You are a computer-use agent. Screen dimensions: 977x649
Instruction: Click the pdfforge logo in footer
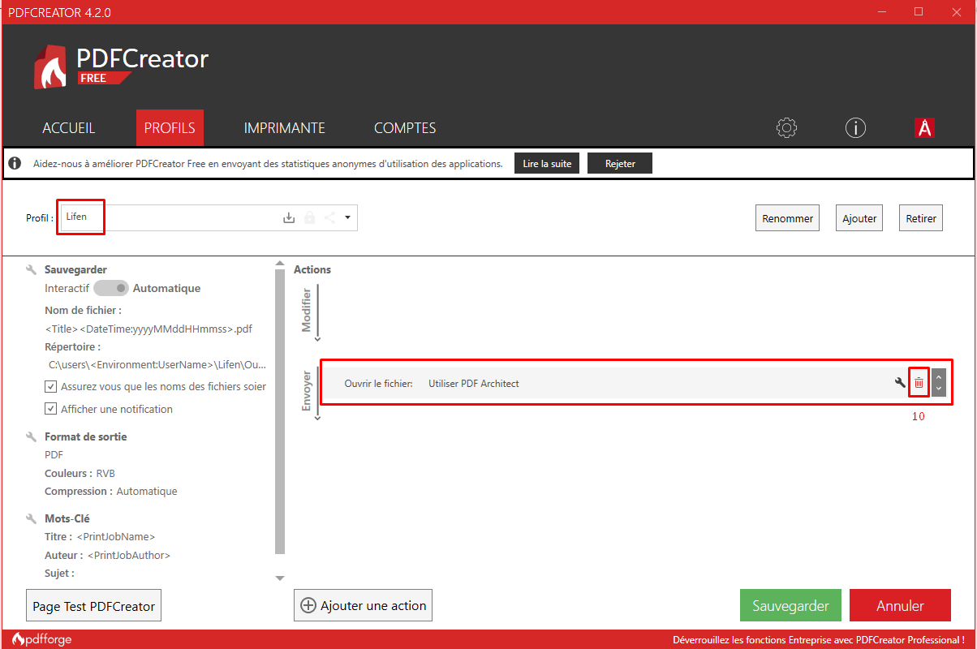42,639
